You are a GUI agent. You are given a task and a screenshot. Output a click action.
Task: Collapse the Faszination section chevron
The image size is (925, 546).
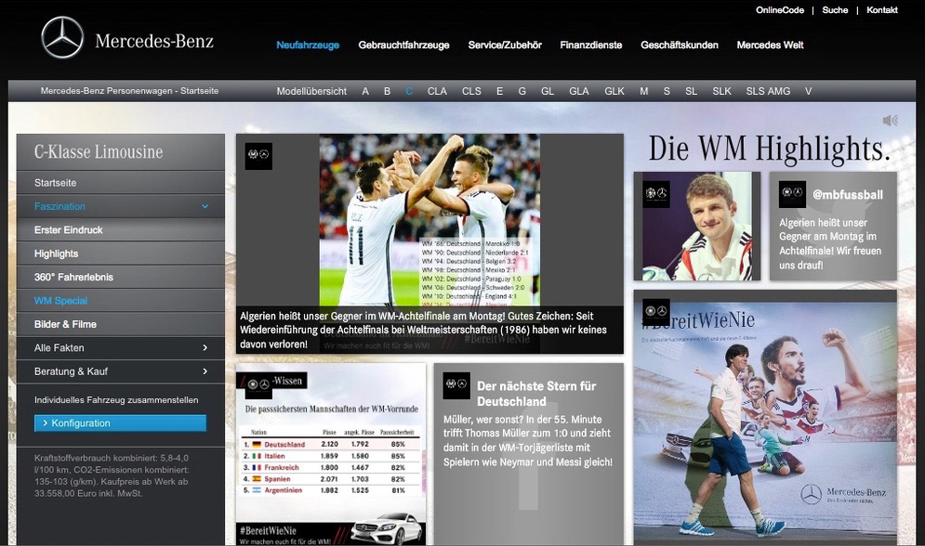(x=205, y=206)
